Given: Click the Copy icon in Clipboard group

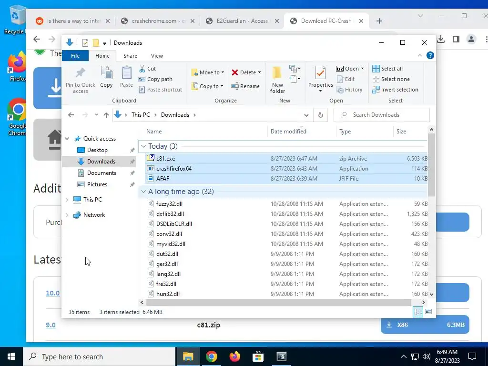Looking at the screenshot, I should [x=106, y=77].
